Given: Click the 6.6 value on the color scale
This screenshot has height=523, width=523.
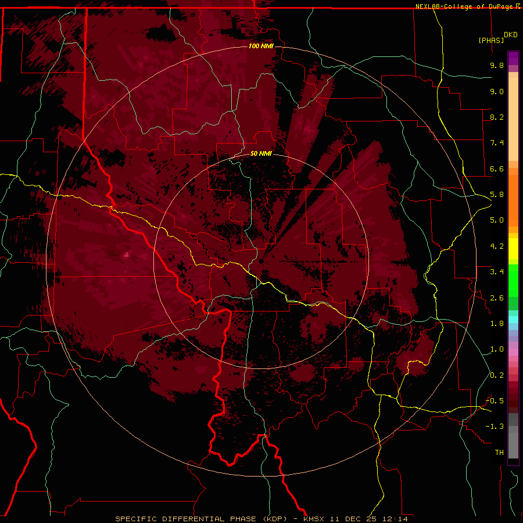Looking at the screenshot, I should pos(497,169).
